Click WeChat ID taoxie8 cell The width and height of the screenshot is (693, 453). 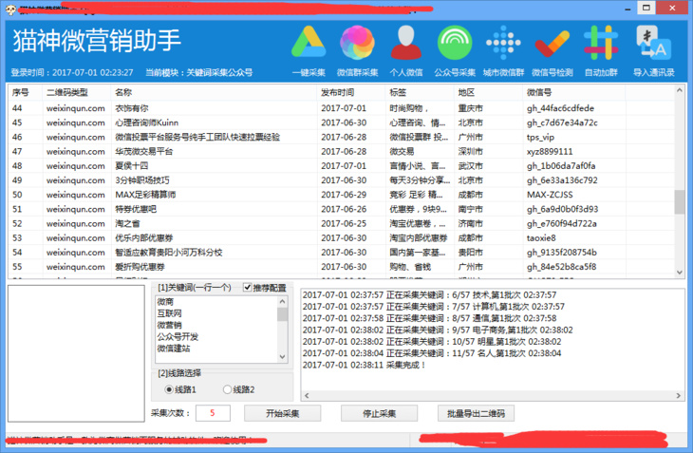[541, 237]
